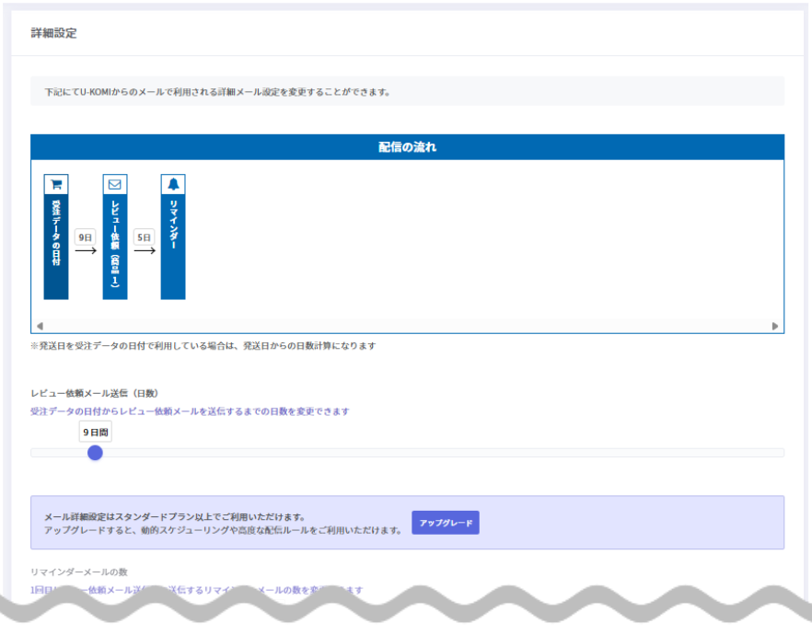Click the arrow below the 5日 badge
The height and width of the screenshot is (635, 812).
coord(145,251)
